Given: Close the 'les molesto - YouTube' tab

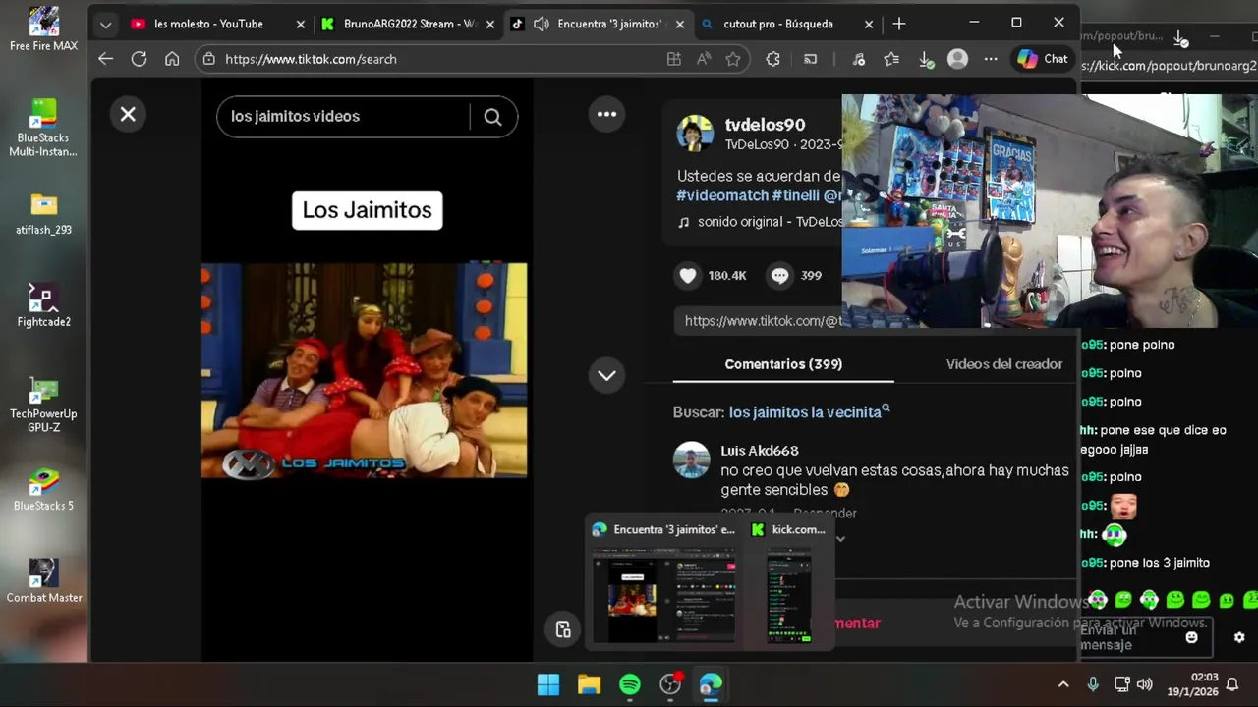Looking at the screenshot, I should [x=301, y=24].
